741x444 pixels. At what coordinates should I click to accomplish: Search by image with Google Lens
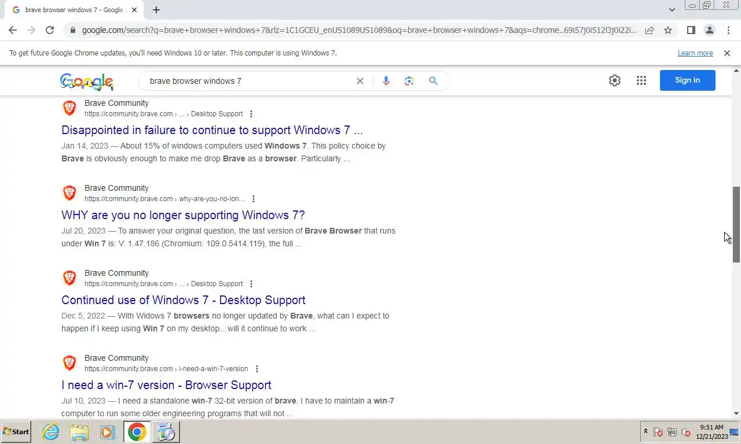coord(409,81)
